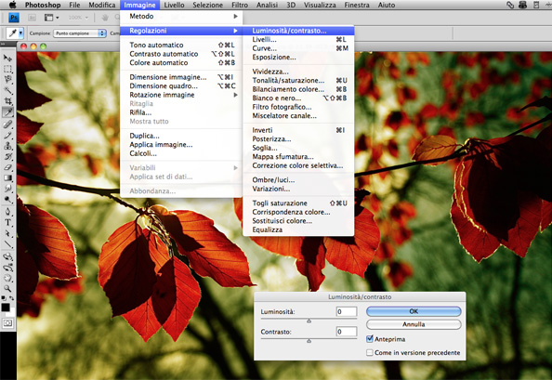Choose Togli saturazione
The height and width of the screenshot is (380, 552).
point(298,203)
